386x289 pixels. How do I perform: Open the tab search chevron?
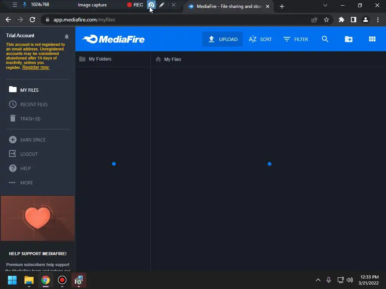325,5
